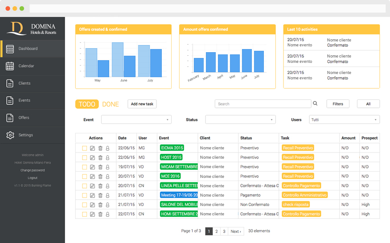The height and width of the screenshot is (243, 390).
Task: Click into the Search field
Action: pos(263,104)
